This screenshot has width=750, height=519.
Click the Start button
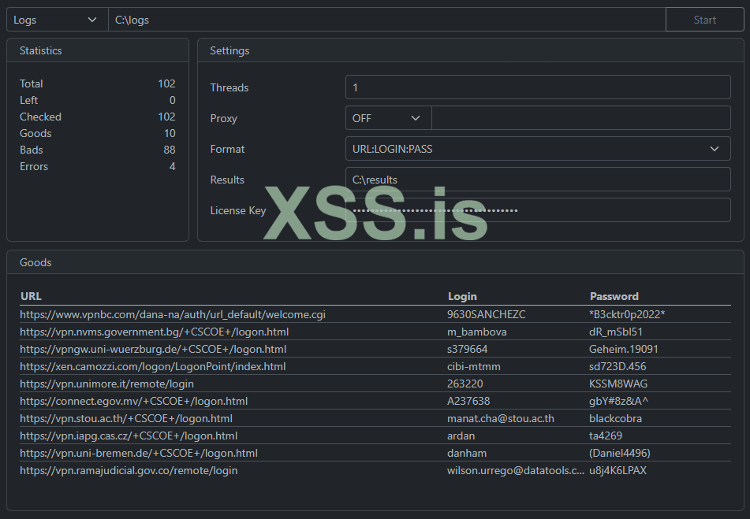[704, 19]
